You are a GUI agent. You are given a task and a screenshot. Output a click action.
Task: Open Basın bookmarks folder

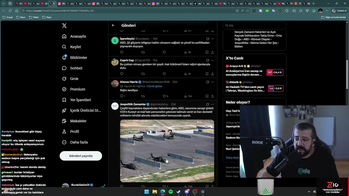point(21,17)
